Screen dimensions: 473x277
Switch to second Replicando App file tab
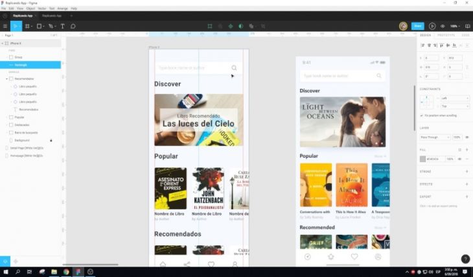point(52,16)
